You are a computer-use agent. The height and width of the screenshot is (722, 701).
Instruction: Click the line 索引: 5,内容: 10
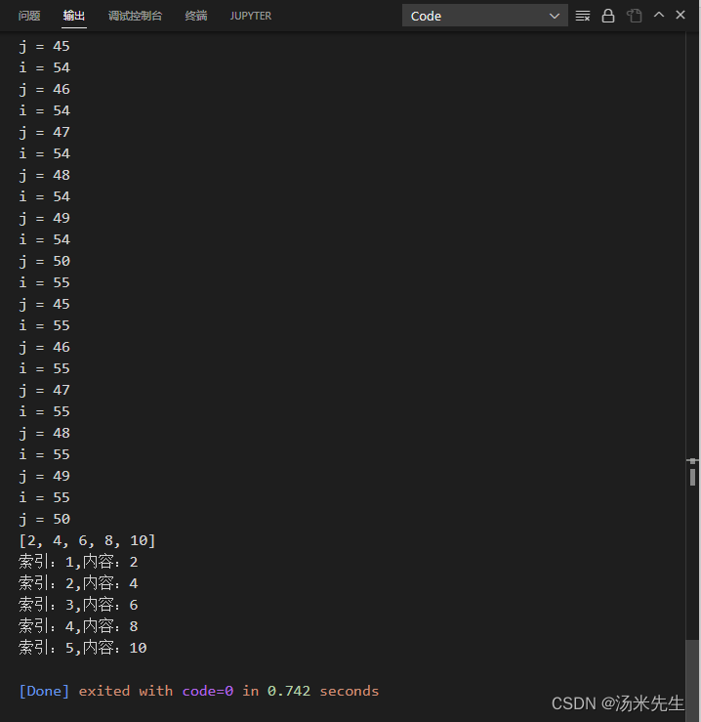coord(83,648)
